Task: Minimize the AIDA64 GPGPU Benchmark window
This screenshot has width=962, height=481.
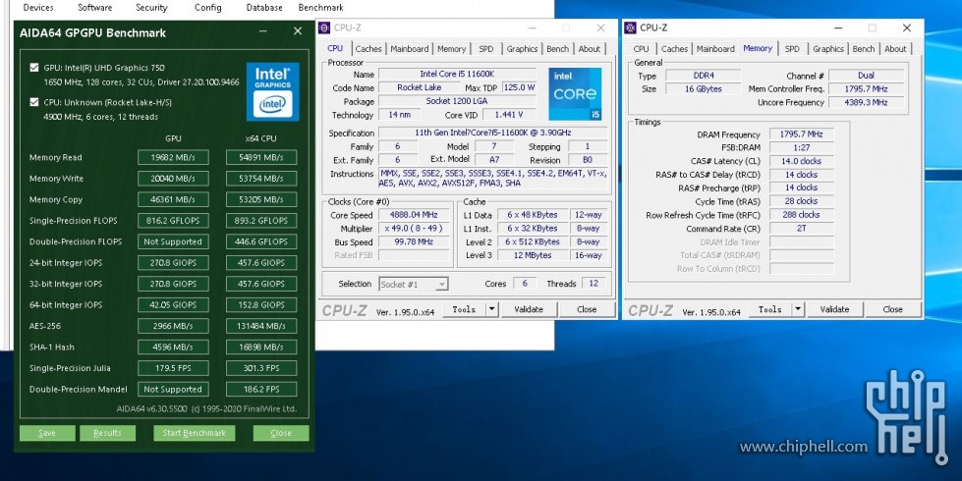Action: tap(262, 31)
